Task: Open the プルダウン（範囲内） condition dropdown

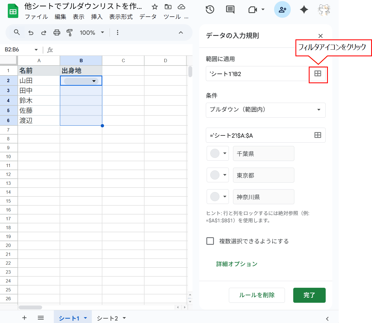Action: [x=265, y=110]
